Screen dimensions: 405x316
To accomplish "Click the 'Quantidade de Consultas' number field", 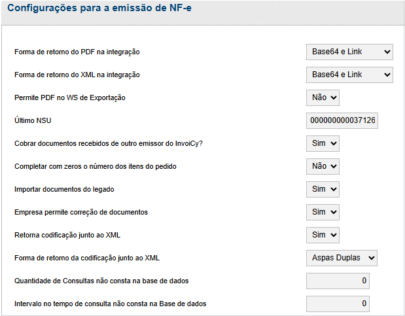I will 338,281.
